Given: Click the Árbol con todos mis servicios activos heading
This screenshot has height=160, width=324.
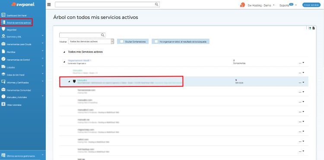Looking at the screenshot, I should (x=95, y=17).
